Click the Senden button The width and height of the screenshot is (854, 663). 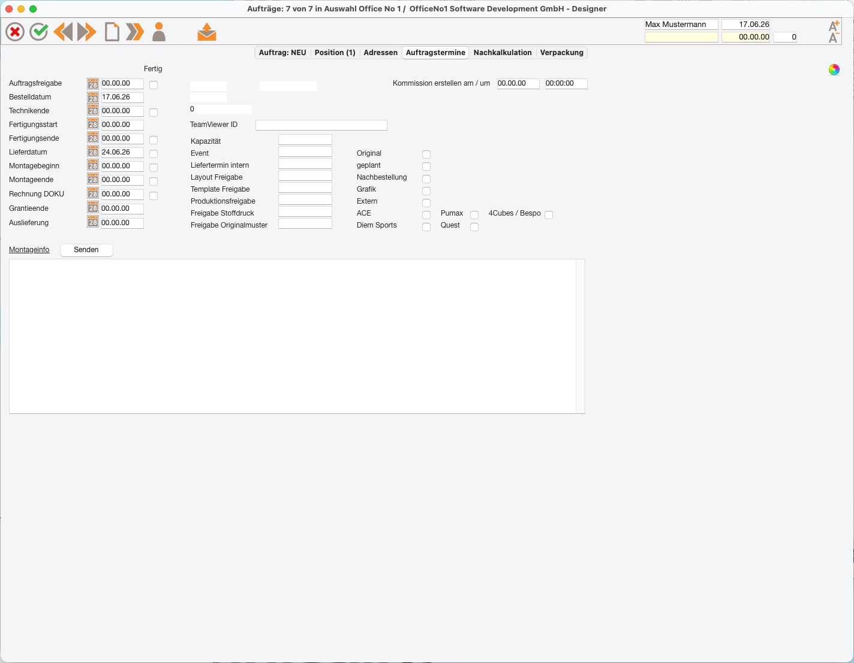pos(86,250)
